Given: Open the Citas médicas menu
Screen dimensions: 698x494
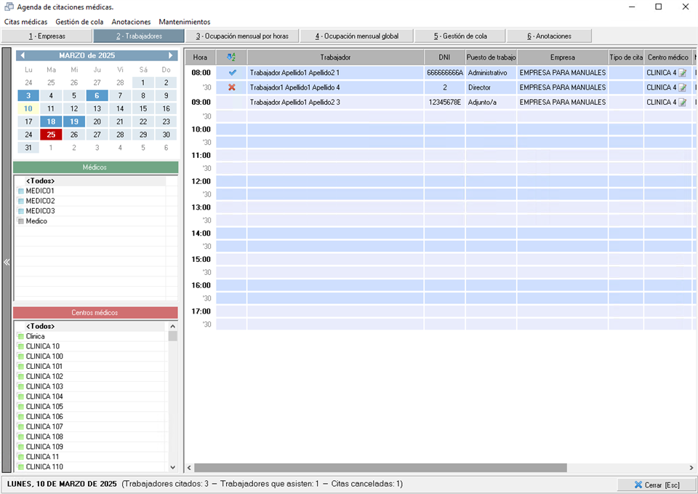Looking at the screenshot, I should 25,22.
